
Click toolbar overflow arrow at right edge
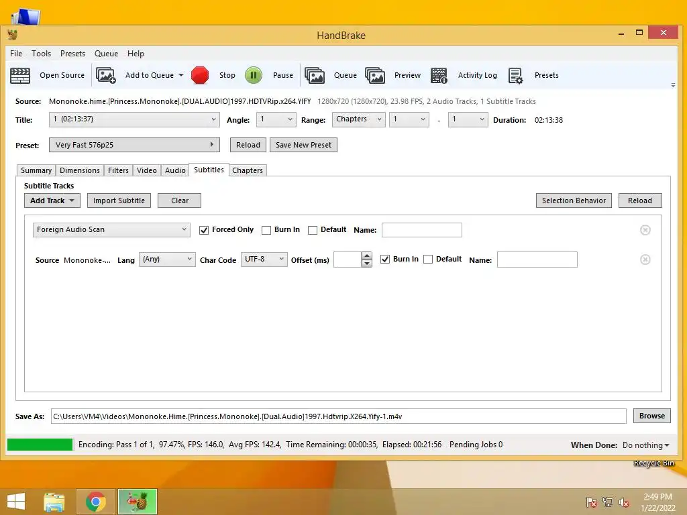673,85
